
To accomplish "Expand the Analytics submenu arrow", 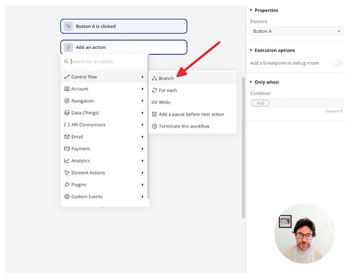I will click(x=143, y=161).
